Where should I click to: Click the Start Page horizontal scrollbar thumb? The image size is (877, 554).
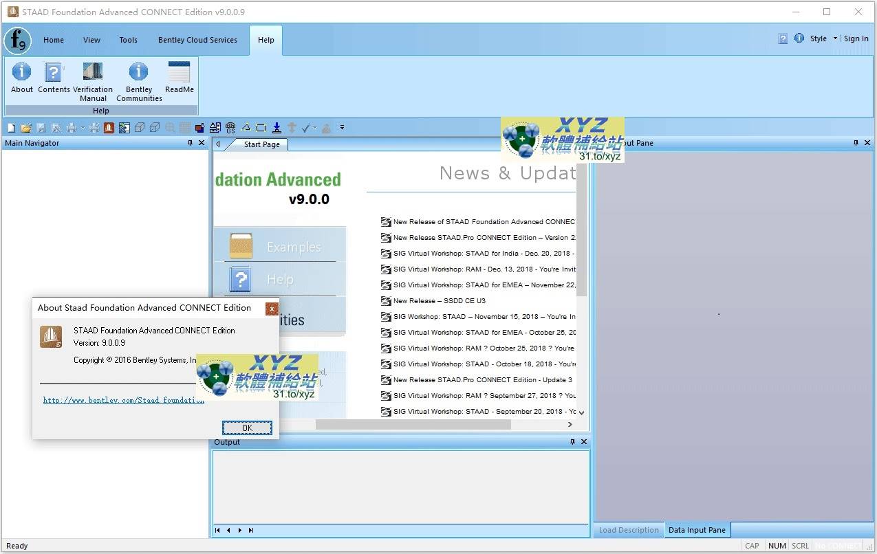(x=413, y=425)
